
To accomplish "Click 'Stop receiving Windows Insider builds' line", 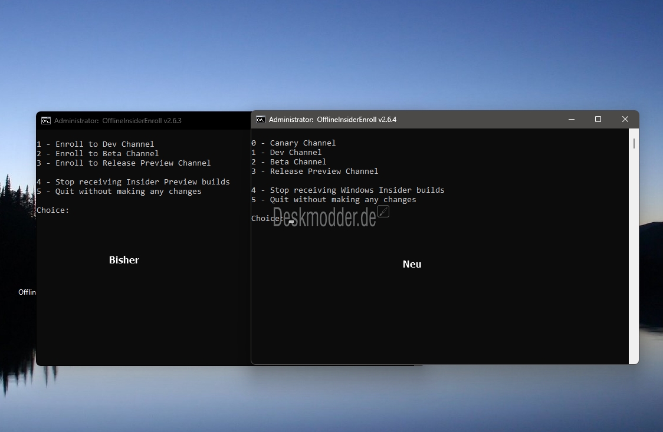I will point(347,190).
